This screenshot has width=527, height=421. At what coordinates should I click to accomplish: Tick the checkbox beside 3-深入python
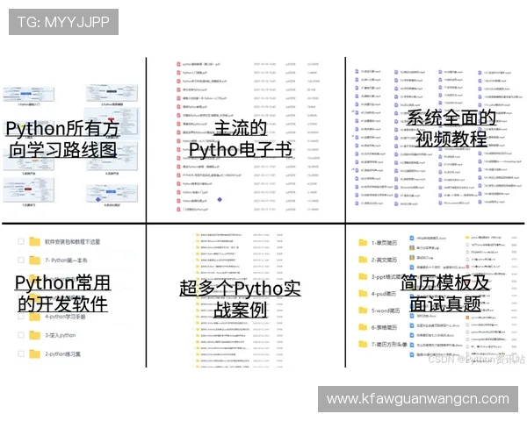21,335
